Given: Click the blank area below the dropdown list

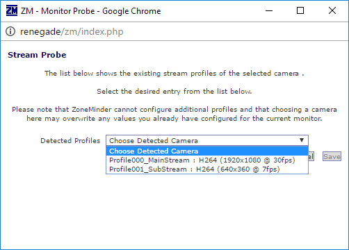Looking at the screenshot, I should (x=174, y=210).
